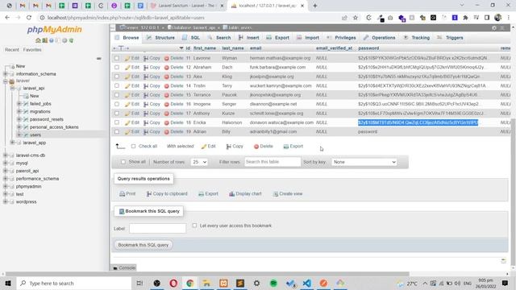Collapse the laravel_api database node

point(12,88)
